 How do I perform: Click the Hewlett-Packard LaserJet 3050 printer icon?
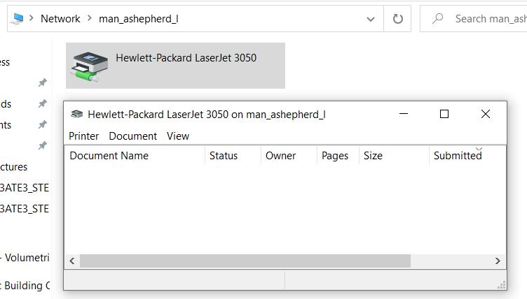pos(88,66)
